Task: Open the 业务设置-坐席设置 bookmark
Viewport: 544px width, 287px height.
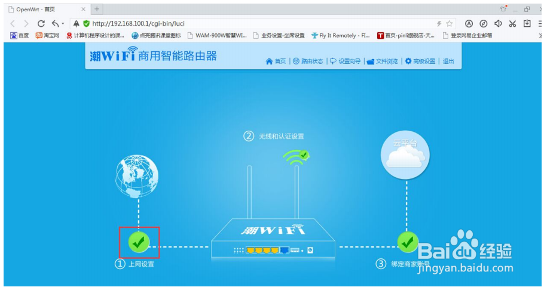Action: [x=279, y=35]
